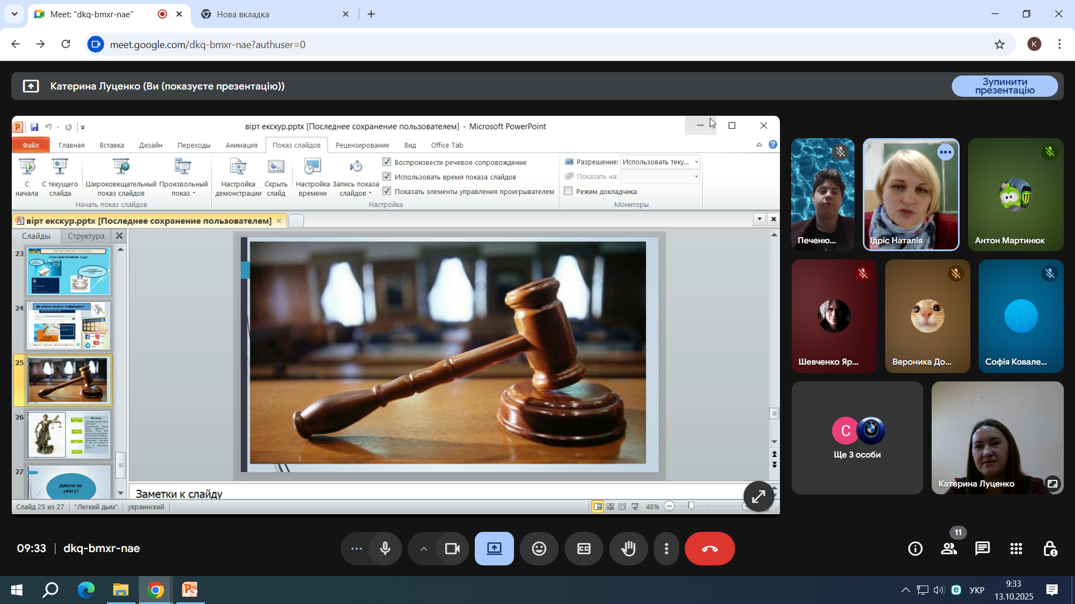Enable 'Режим докладчика' checkbox
The height and width of the screenshot is (604, 1075).
[568, 191]
